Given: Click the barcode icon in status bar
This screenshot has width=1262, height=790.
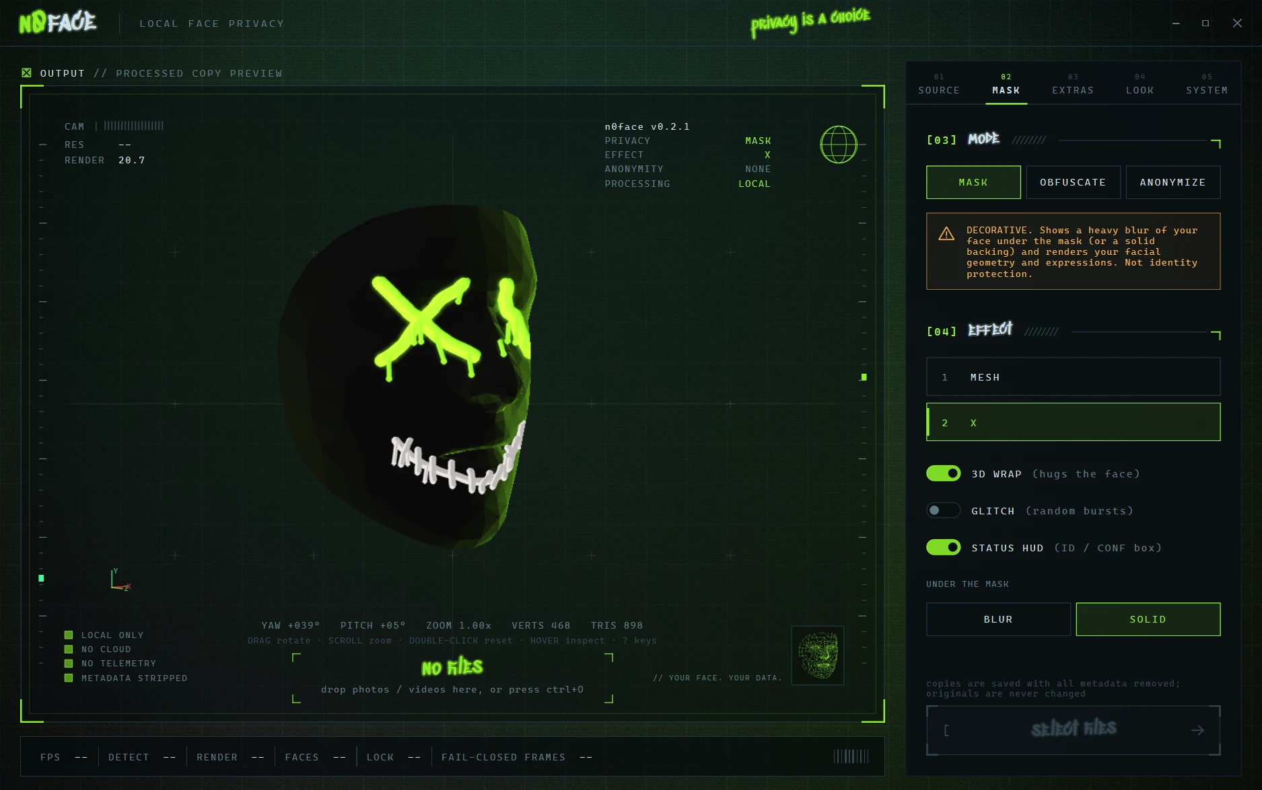Looking at the screenshot, I should [851, 756].
